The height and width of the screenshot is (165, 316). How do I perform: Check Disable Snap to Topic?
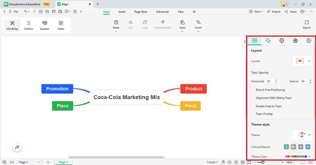point(253,106)
